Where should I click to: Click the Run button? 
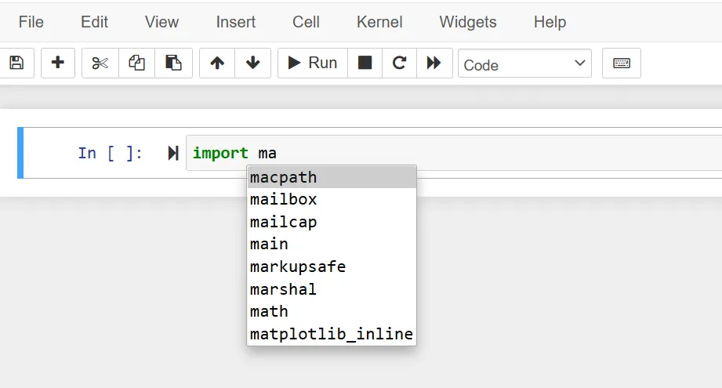pyautogui.click(x=313, y=63)
